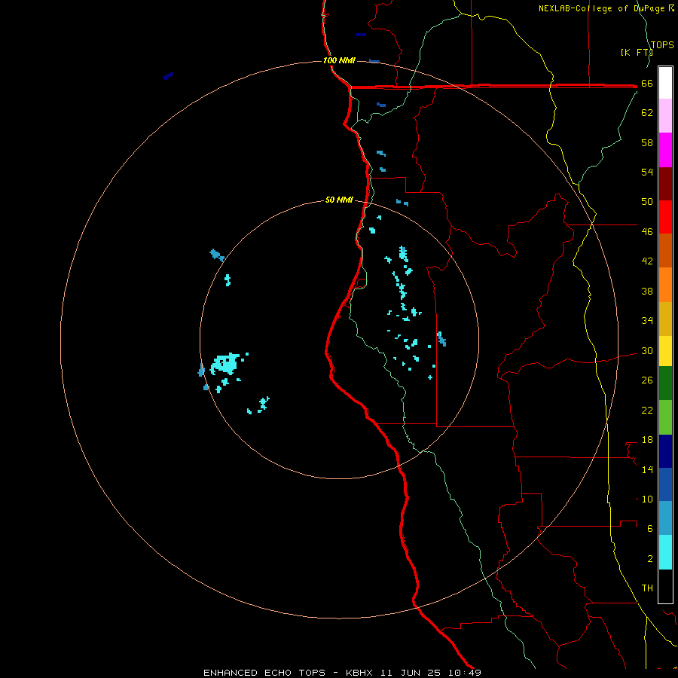Pick the light blue legend swatch

pyautogui.click(x=665, y=518)
